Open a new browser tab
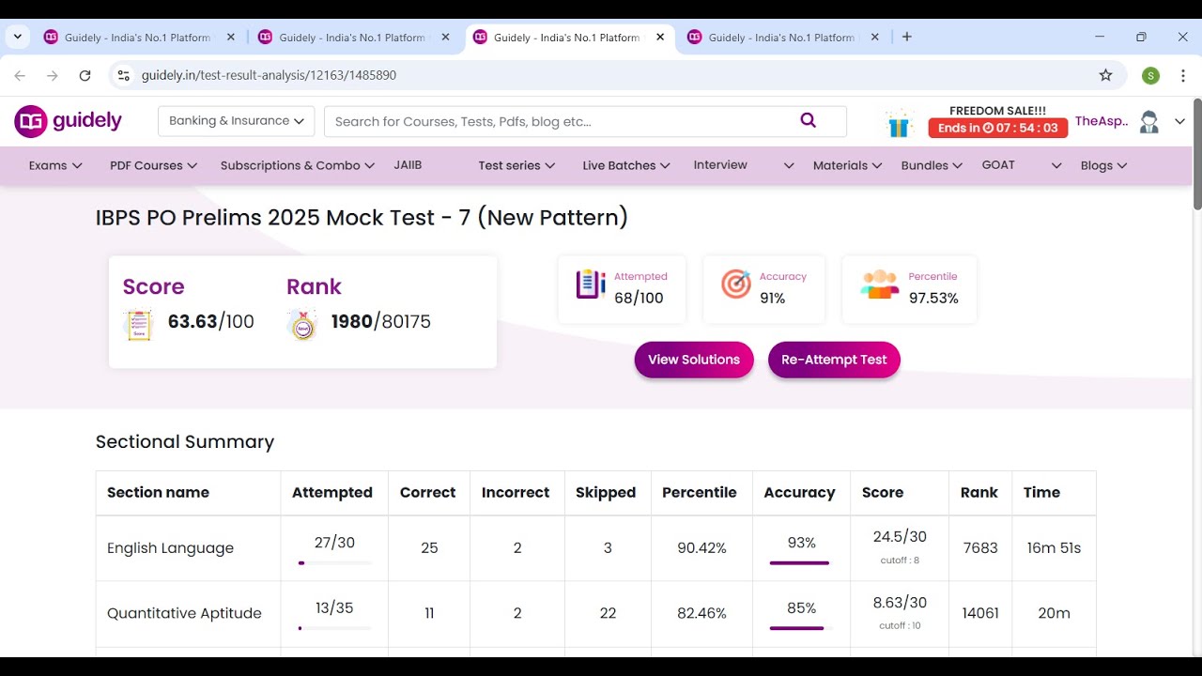 click(906, 38)
